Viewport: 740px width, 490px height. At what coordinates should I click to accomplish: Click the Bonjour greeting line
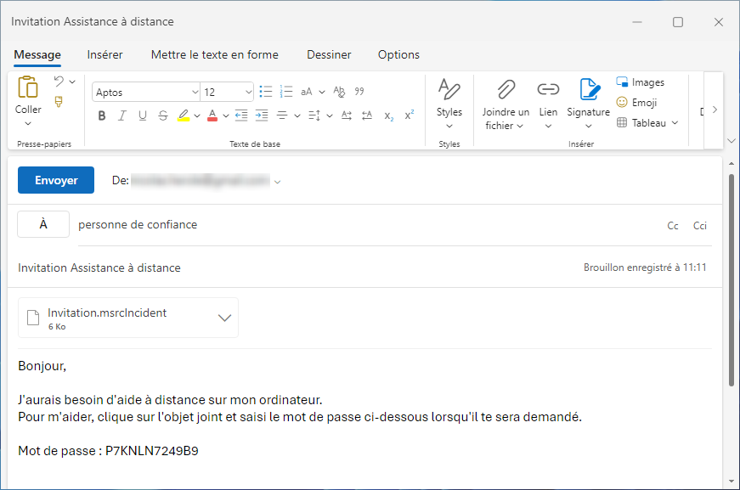click(x=42, y=366)
